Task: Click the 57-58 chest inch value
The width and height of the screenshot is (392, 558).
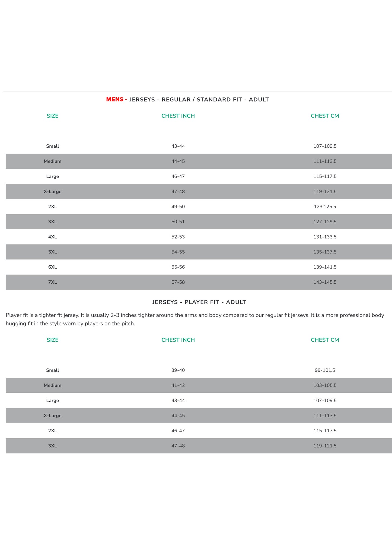Action: click(x=178, y=282)
